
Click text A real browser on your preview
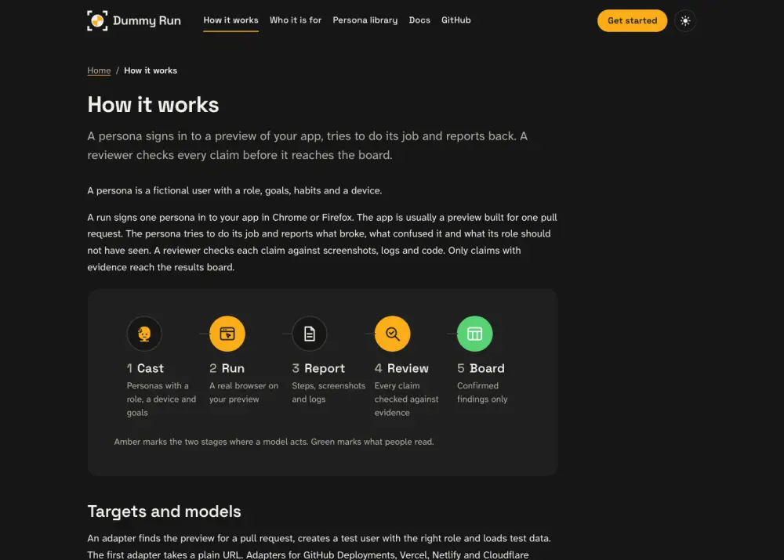coord(244,392)
